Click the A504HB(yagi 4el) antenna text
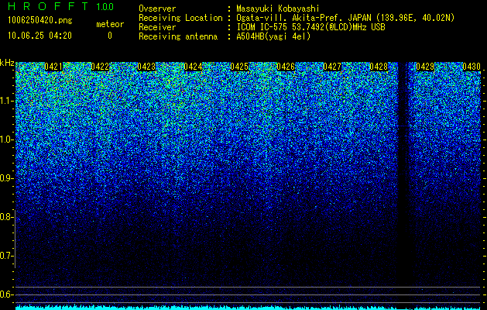 coord(273,36)
